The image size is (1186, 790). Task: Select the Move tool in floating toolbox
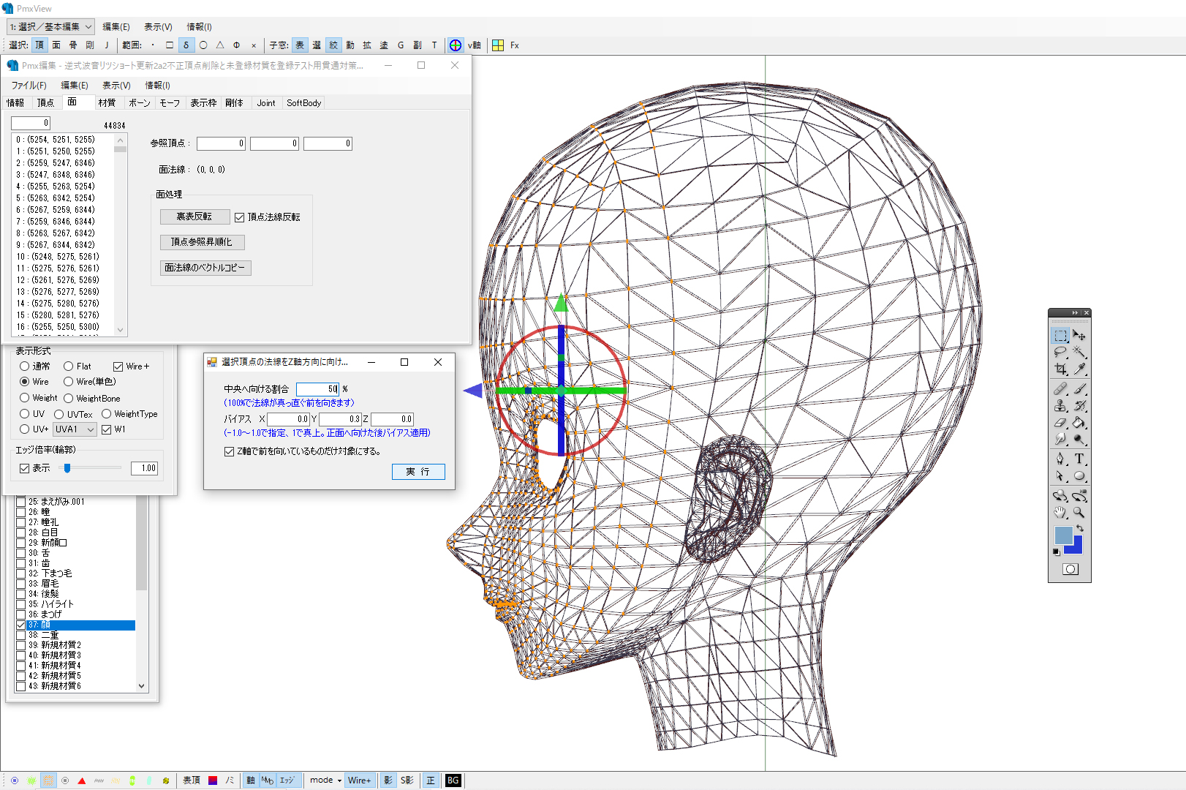pos(1079,336)
